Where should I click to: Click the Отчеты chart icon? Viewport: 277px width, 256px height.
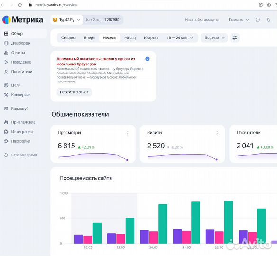(x=6, y=53)
